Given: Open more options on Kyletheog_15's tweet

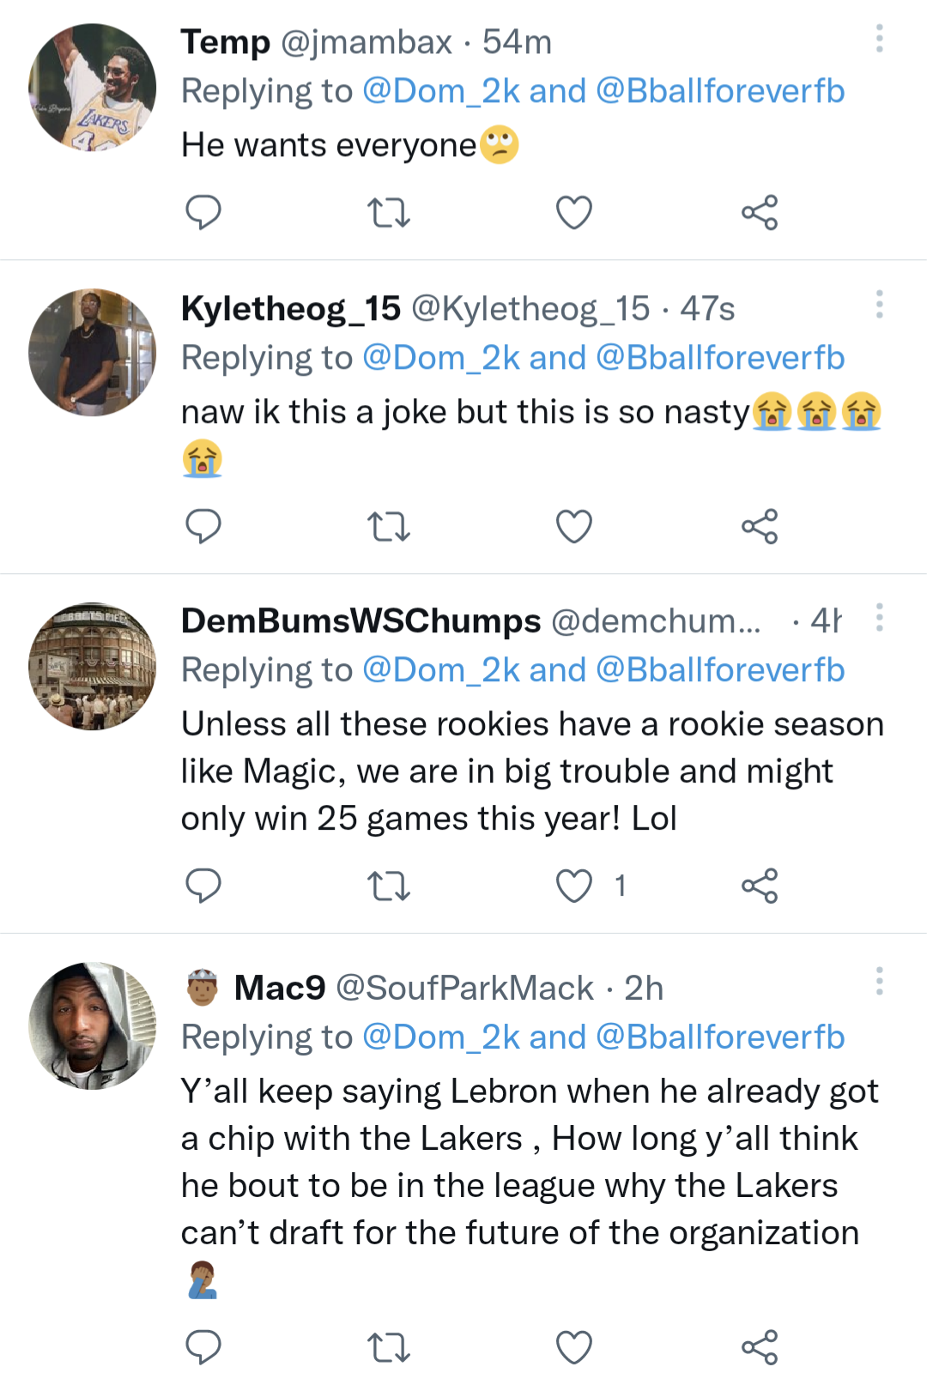Looking at the screenshot, I should click(879, 305).
